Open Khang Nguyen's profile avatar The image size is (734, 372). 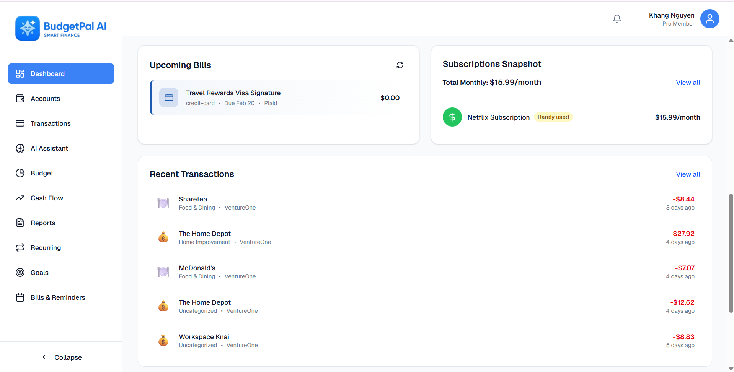click(x=710, y=18)
